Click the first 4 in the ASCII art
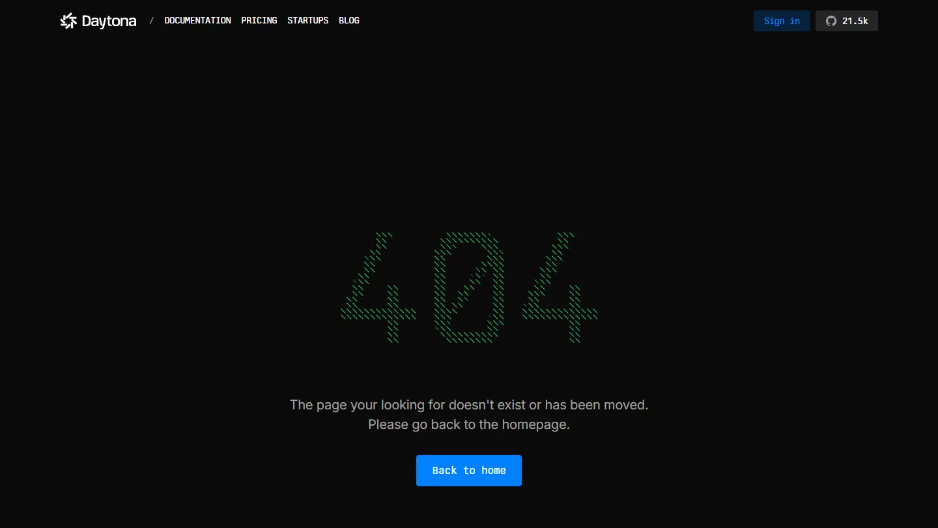Viewport: 938px width, 528px height. (x=380, y=293)
